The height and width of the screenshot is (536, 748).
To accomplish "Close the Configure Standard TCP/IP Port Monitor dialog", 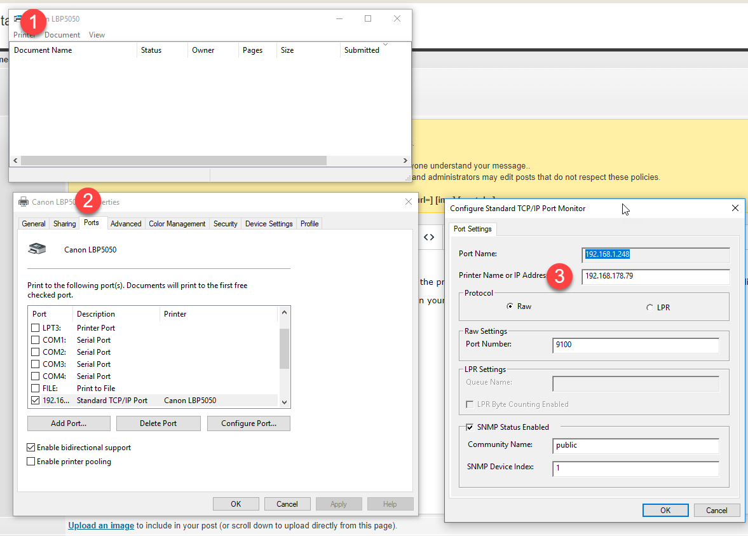I will point(735,208).
